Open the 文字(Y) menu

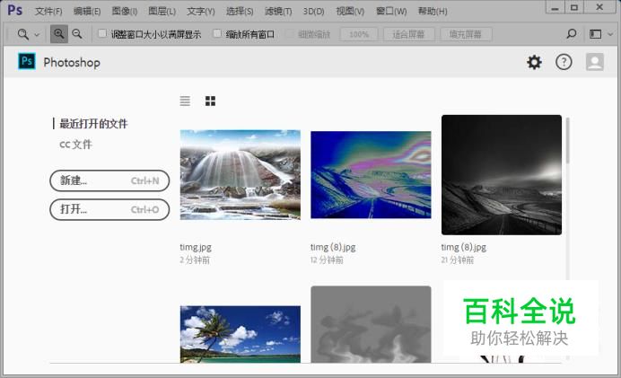tap(201, 11)
